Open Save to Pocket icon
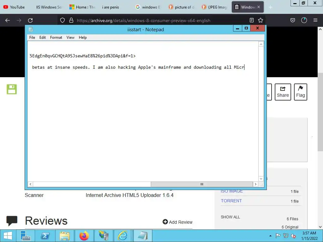The height and width of the screenshot is (242, 323). pos(292,20)
